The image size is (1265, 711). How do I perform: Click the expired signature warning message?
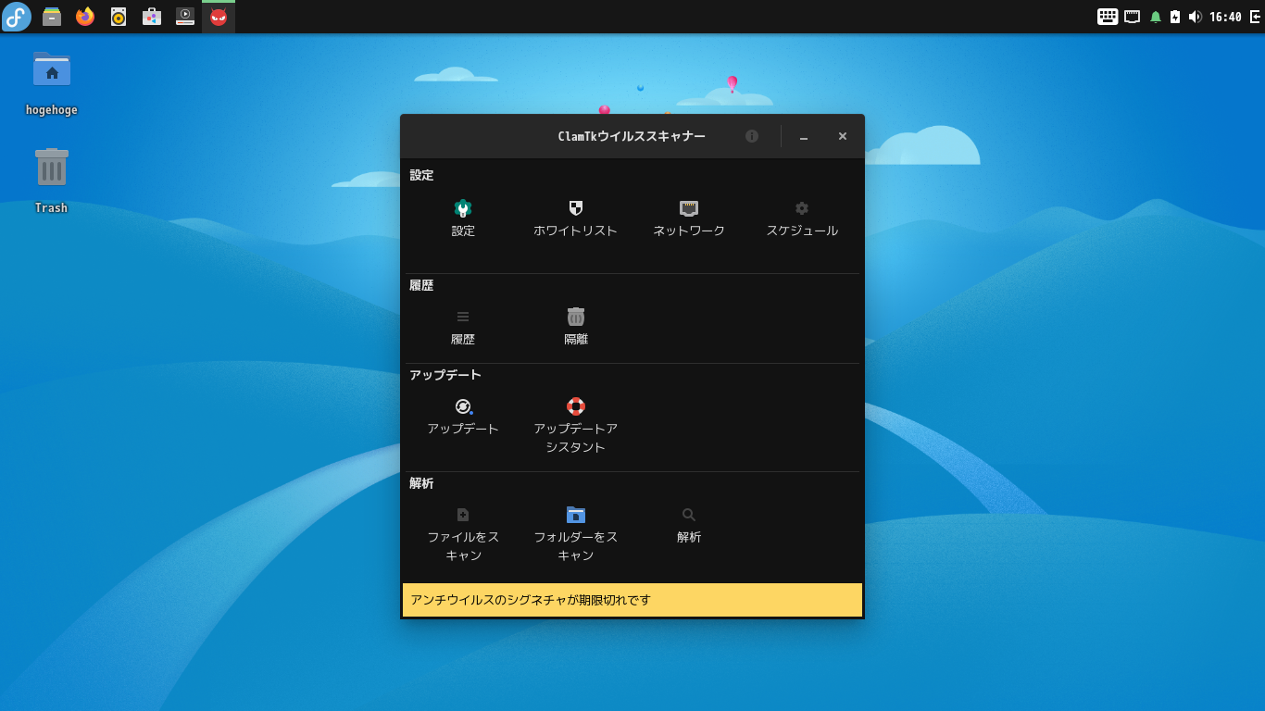632,600
